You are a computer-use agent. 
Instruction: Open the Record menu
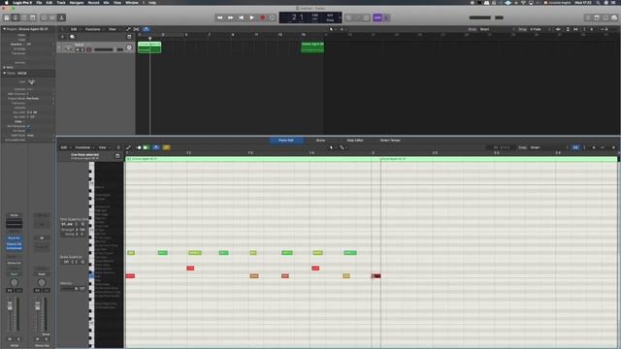(93, 2)
